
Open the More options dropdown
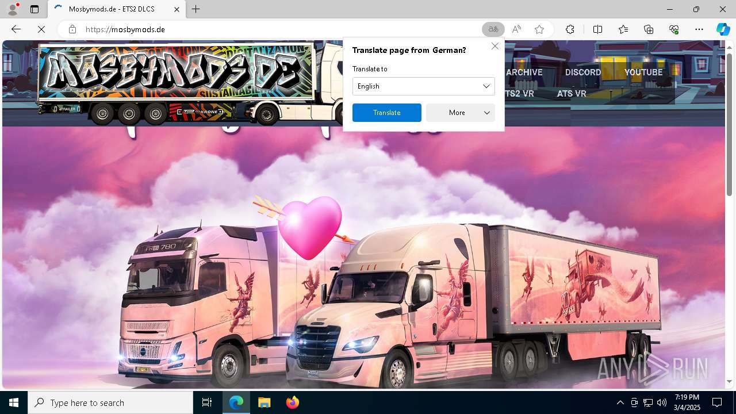point(461,113)
